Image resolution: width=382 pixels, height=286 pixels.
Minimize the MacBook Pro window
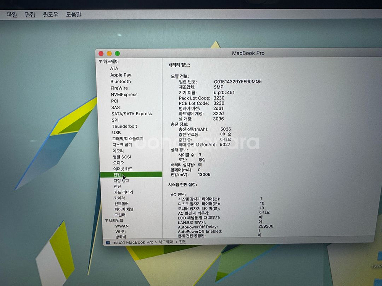click(x=109, y=53)
